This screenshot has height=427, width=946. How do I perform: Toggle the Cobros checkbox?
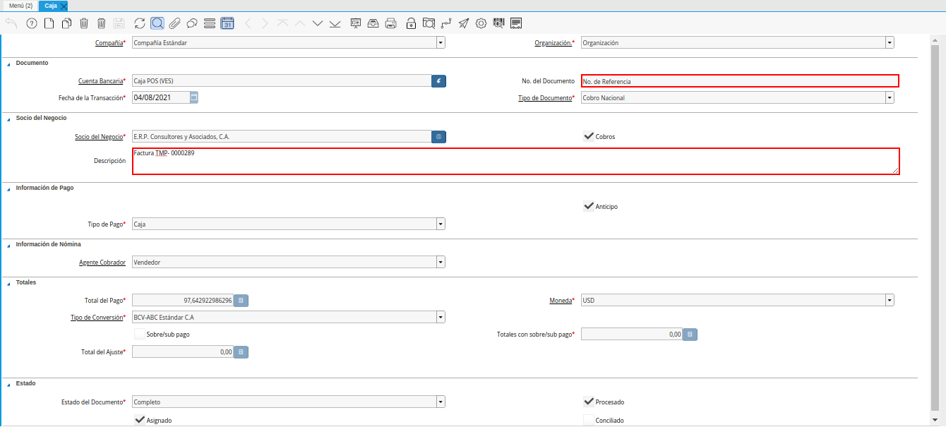pos(589,136)
